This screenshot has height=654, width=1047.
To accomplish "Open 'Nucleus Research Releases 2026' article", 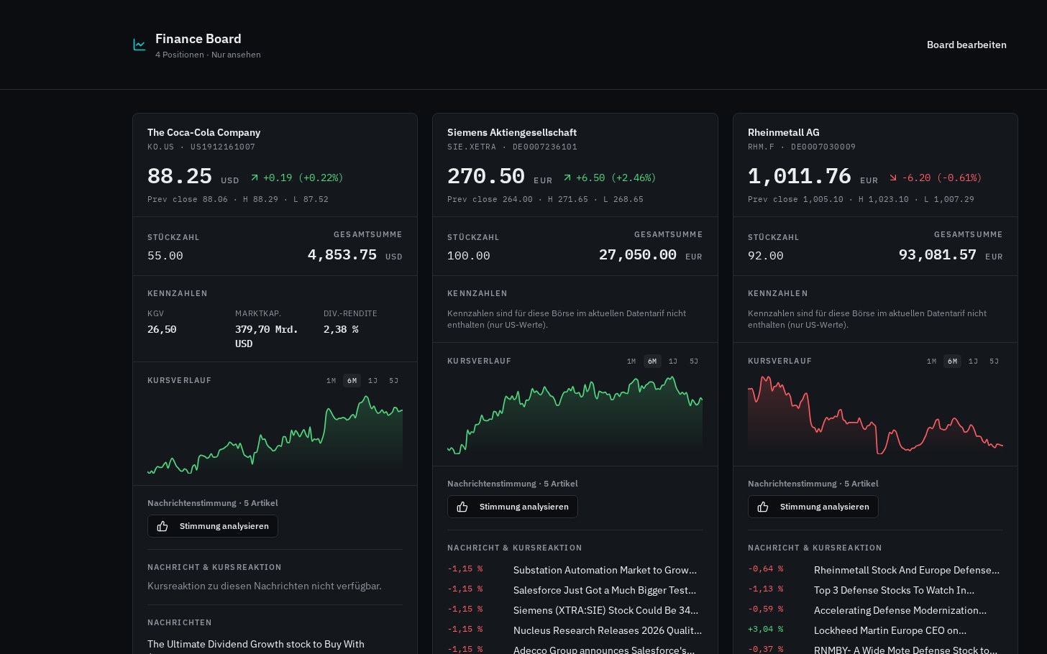I will pos(608,630).
